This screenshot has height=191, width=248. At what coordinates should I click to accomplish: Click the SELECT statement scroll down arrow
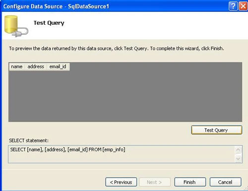(x=238, y=159)
